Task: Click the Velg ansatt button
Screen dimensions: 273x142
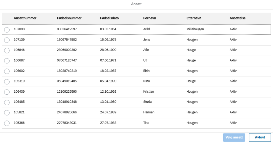Action: (234, 138)
